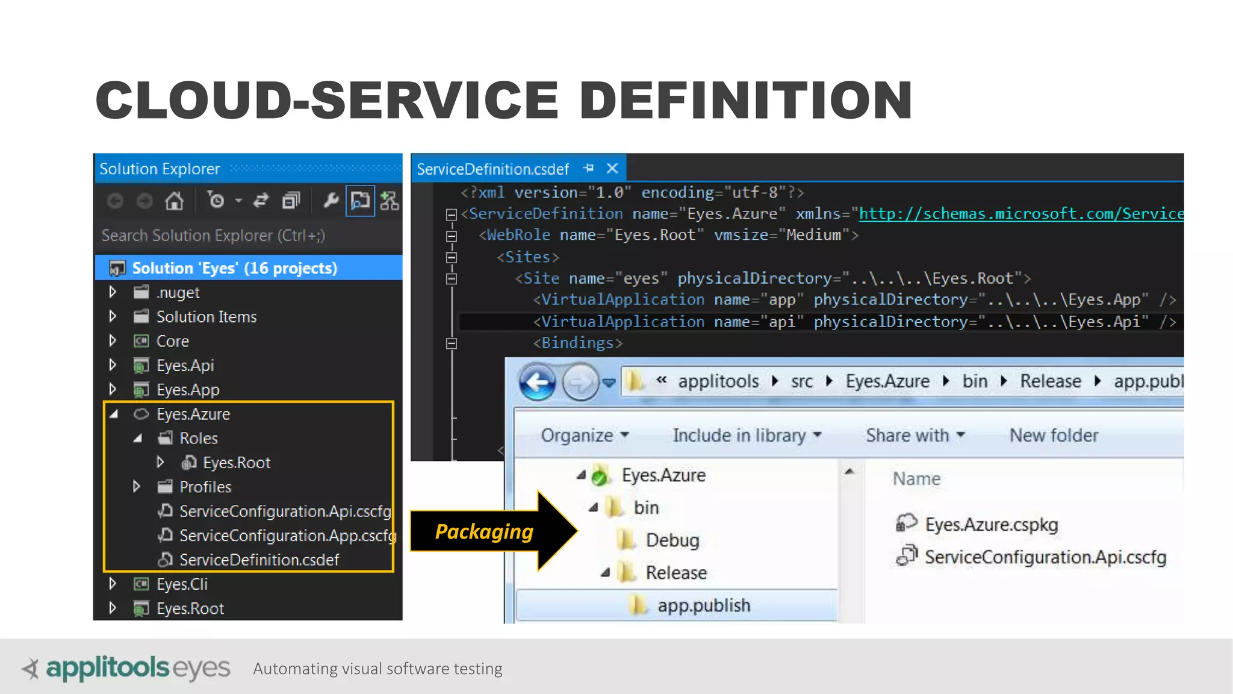Click Eyes.Azure in the address breadcrumb
1233x694 pixels.
887,381
